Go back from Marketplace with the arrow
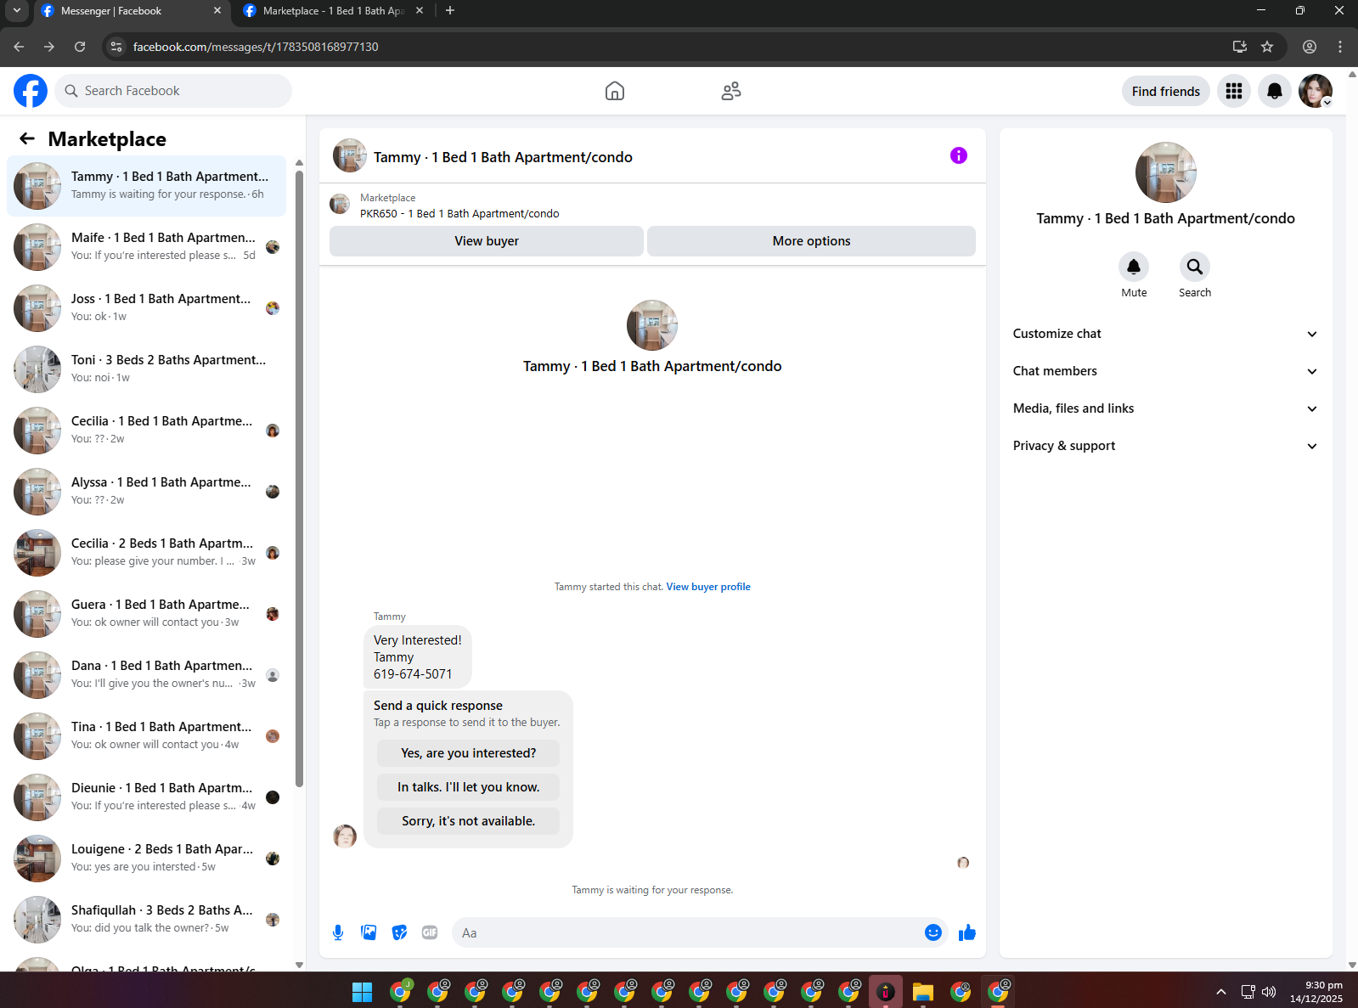Viewport: 1358px width, 1008px height. pos(27,138)
